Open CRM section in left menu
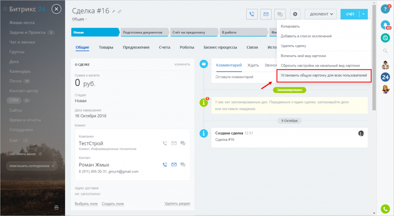 tap(14, 100)
